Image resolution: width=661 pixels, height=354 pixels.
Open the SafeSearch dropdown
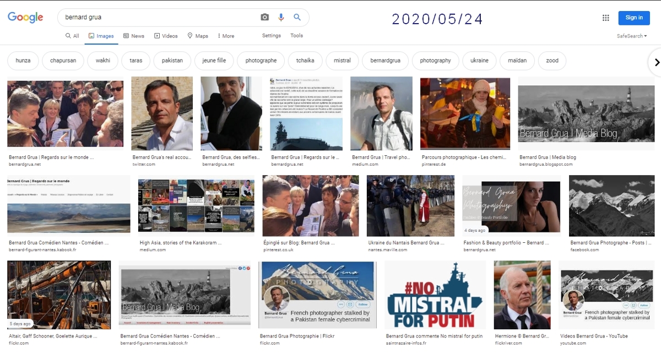(x=631, y=36)
